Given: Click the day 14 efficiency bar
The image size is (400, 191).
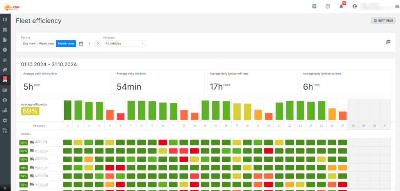Looking at the screenshot, I should (x=205, y=110).
